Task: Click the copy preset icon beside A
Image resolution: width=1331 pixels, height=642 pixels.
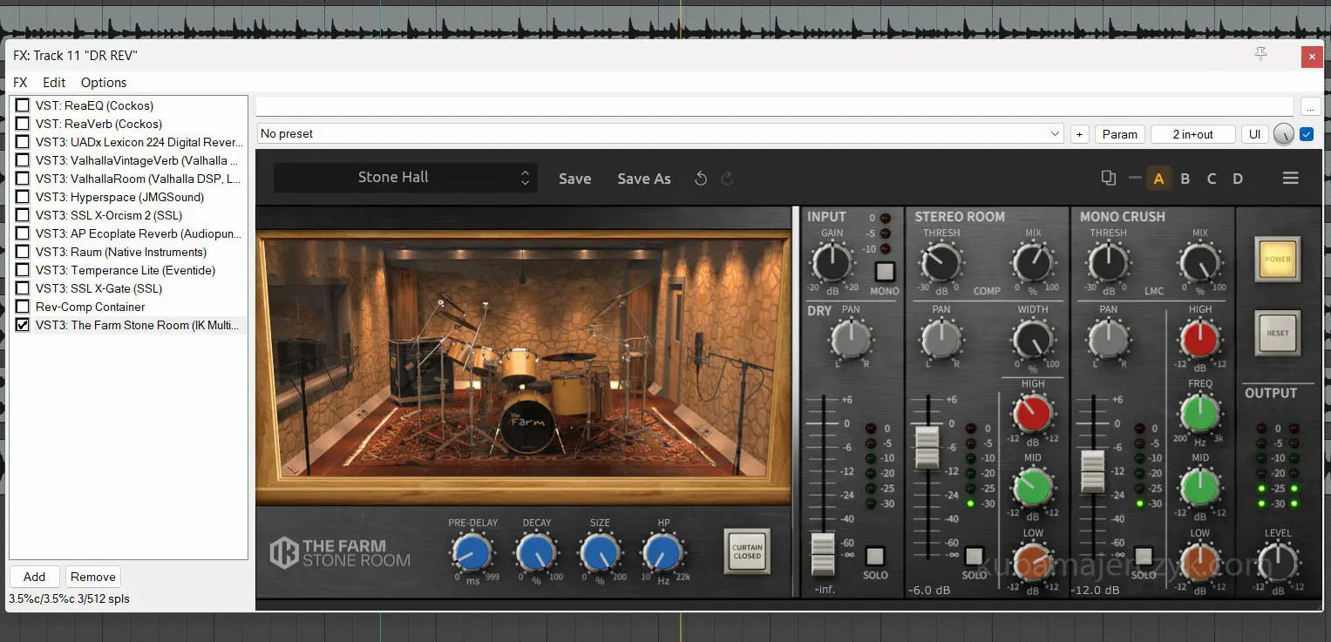Action: point(1108,178)
